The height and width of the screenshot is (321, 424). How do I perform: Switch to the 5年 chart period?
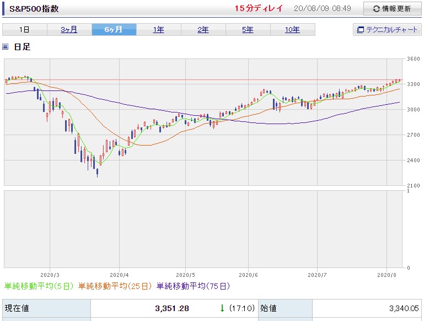coord(248,29)
